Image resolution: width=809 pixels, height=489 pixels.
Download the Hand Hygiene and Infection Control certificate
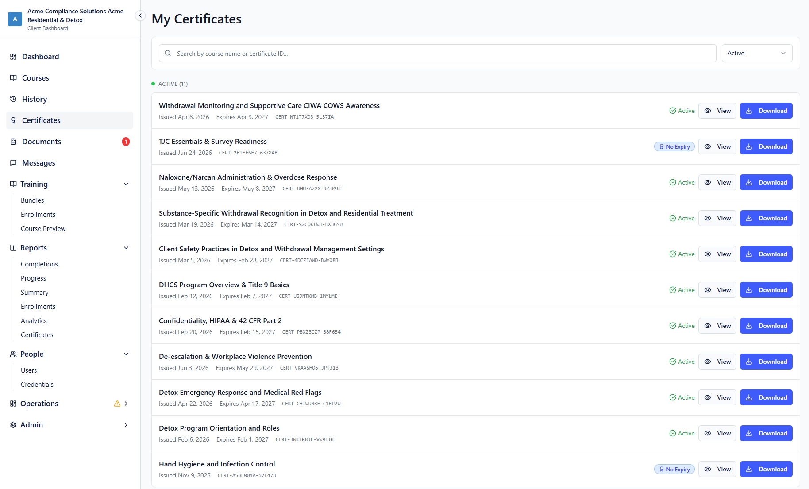click(766, 469)
